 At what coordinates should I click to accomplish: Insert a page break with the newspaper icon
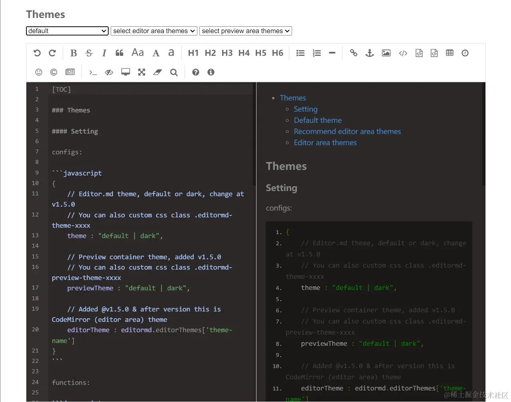click(x=70, y=72)
